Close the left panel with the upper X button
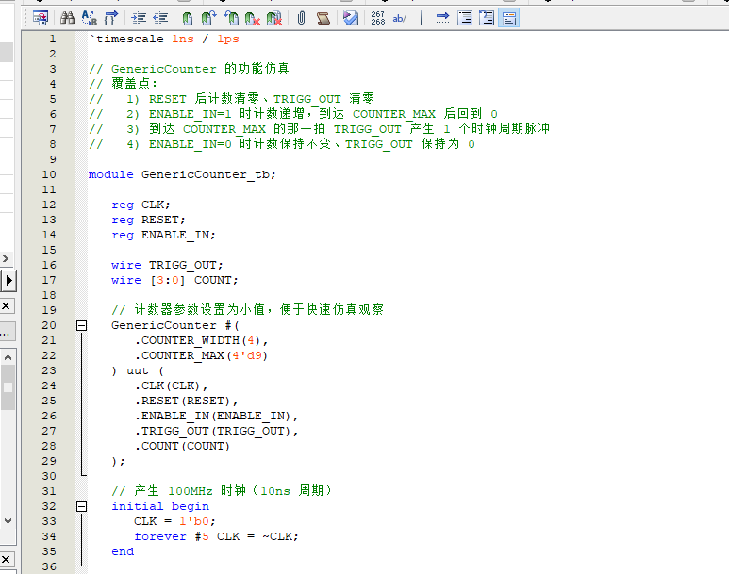The height and width of the screenshot is (574, 729). click(x=6, y=305)
